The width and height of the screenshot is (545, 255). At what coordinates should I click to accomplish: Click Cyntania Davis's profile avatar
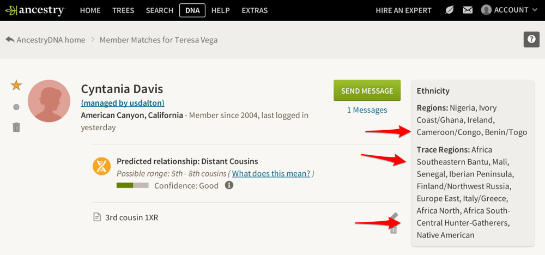click(x=49, y=101)
